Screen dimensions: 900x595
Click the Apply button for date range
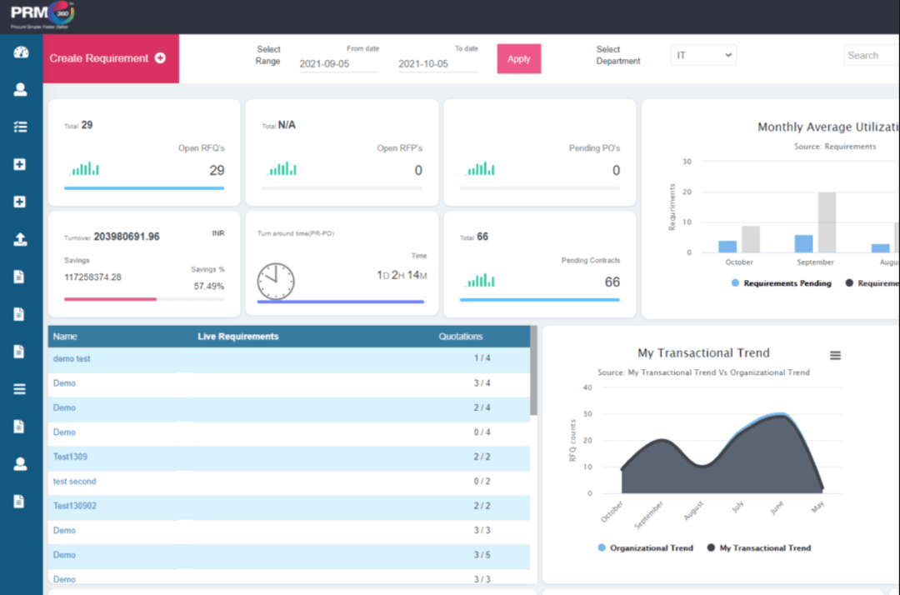[x=518, y=59]
